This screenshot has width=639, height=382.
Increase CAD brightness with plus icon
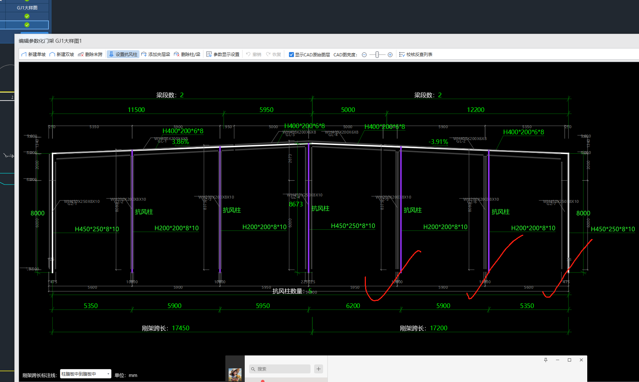390,55
